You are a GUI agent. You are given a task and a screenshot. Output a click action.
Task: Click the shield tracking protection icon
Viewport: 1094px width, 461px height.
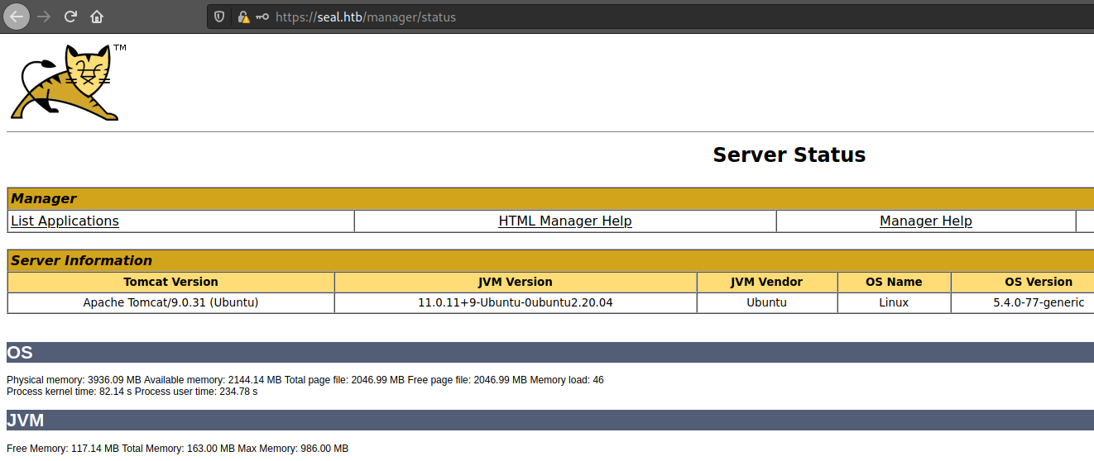coord(219,17)
